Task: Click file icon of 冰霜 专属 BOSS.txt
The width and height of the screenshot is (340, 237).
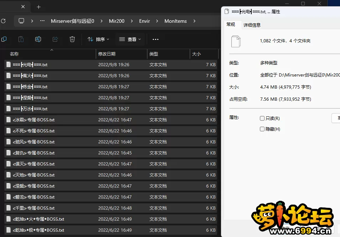Action: click(x=9, y=120)
